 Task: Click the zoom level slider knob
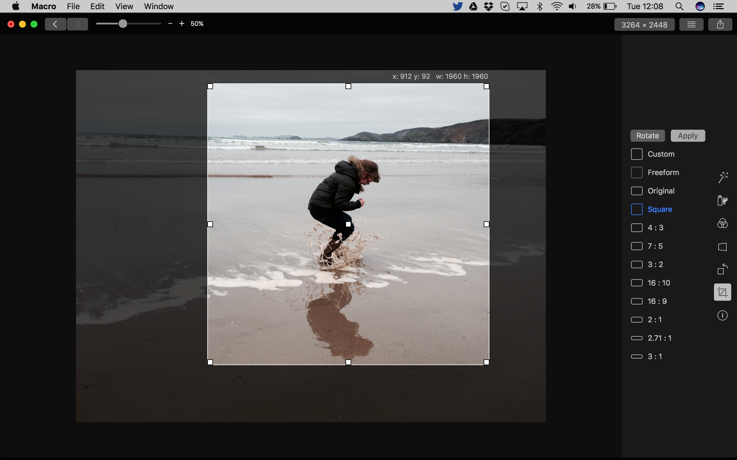[123, 24]
